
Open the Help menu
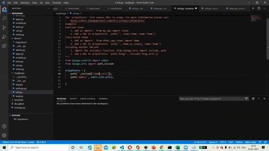(x=66, y=3)
